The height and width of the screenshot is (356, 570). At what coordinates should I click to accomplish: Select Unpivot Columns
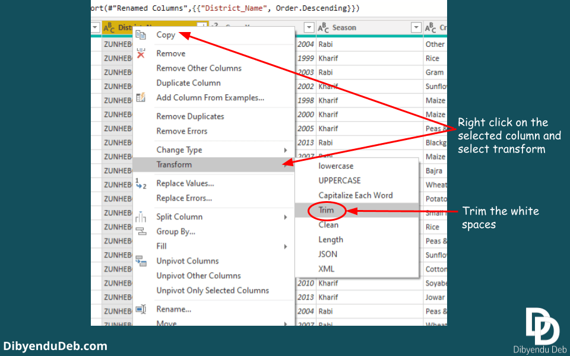point(188,261)
